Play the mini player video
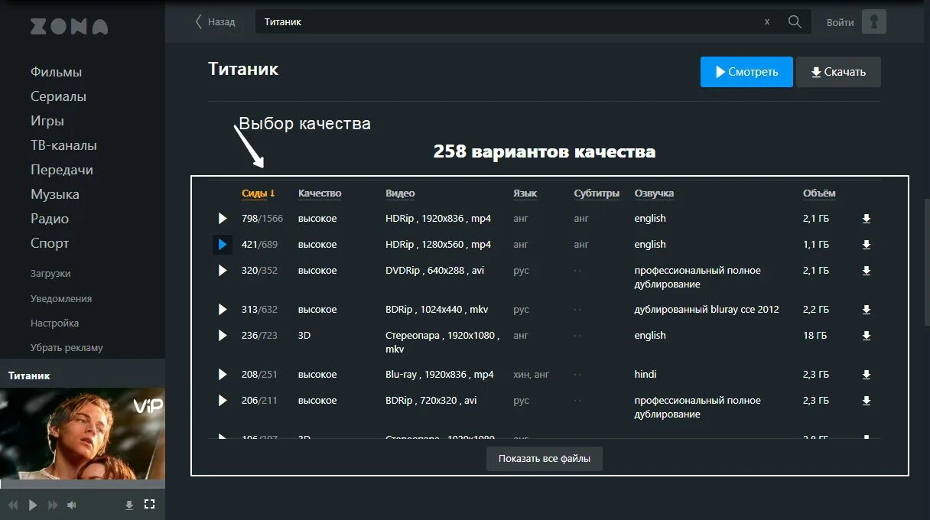This screenshot has height=520, width=930. [33, 505]
